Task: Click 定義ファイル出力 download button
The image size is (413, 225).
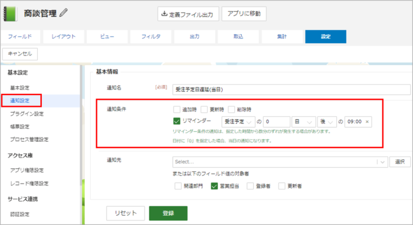Action: click(188, 14)
